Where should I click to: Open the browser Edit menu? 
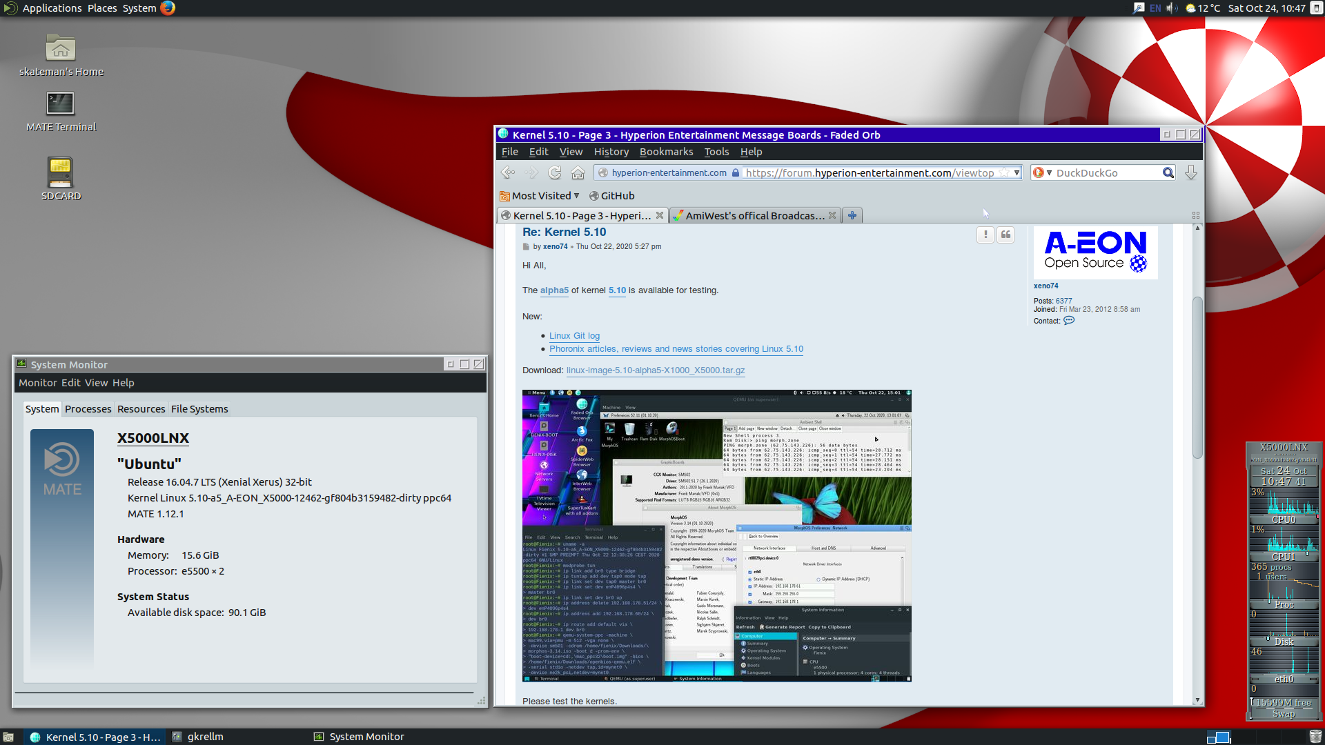(538, 152)
